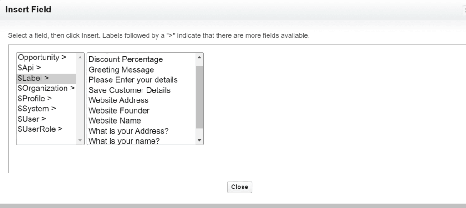Choose the Website Name label

click(115, 120)
